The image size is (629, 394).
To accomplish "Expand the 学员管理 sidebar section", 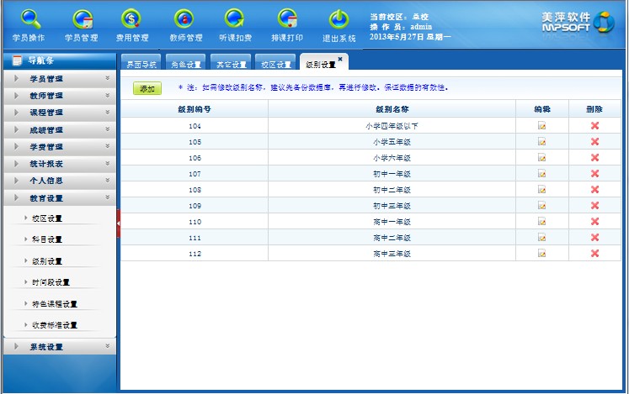I will [59, 79].
